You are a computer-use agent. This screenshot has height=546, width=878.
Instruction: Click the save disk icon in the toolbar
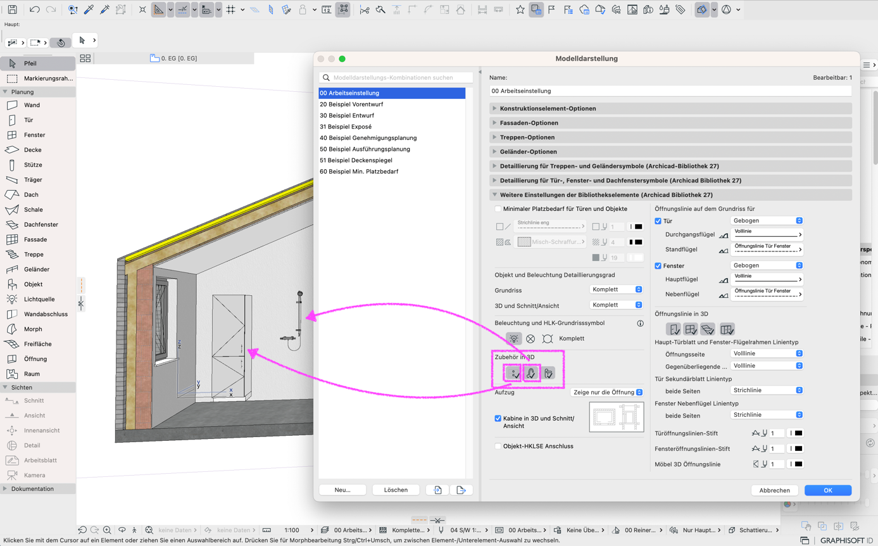point(12,10)
